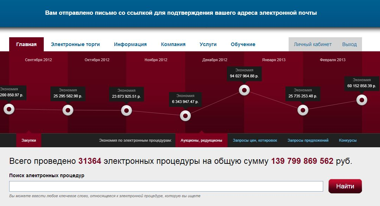The image size is (380, 206).
Task: Select the data point for 6 343 947.47 р.
Action: click(x=185, y=116)
